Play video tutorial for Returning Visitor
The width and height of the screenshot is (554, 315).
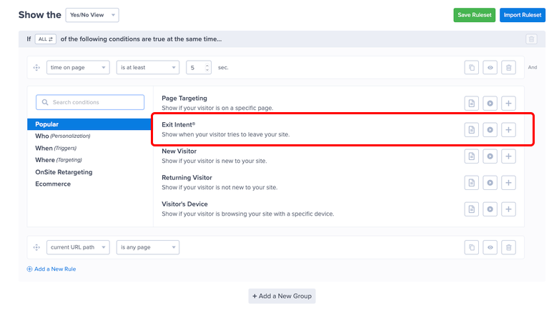[490, 183]
